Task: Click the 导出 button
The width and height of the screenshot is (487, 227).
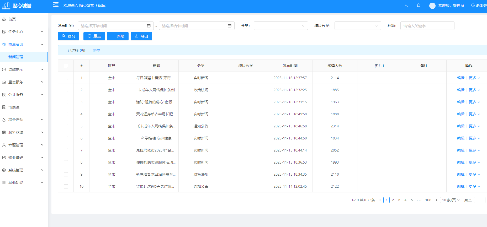Action: [141, 36]
